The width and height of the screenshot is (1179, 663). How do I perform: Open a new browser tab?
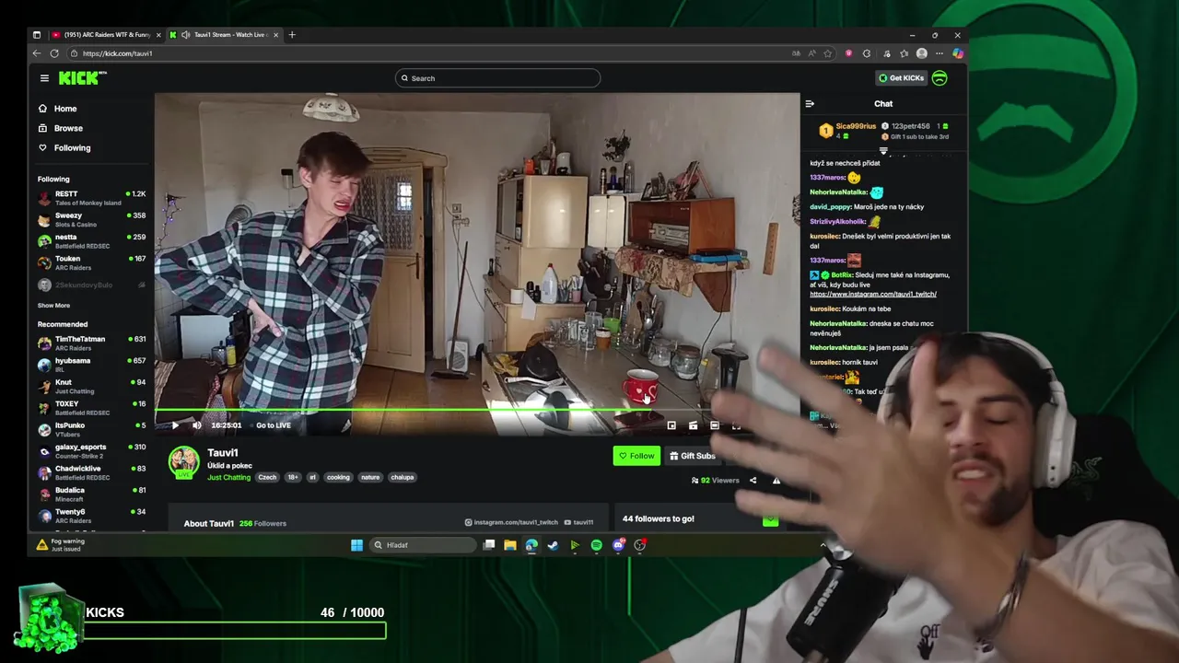[x=292, y=35]
